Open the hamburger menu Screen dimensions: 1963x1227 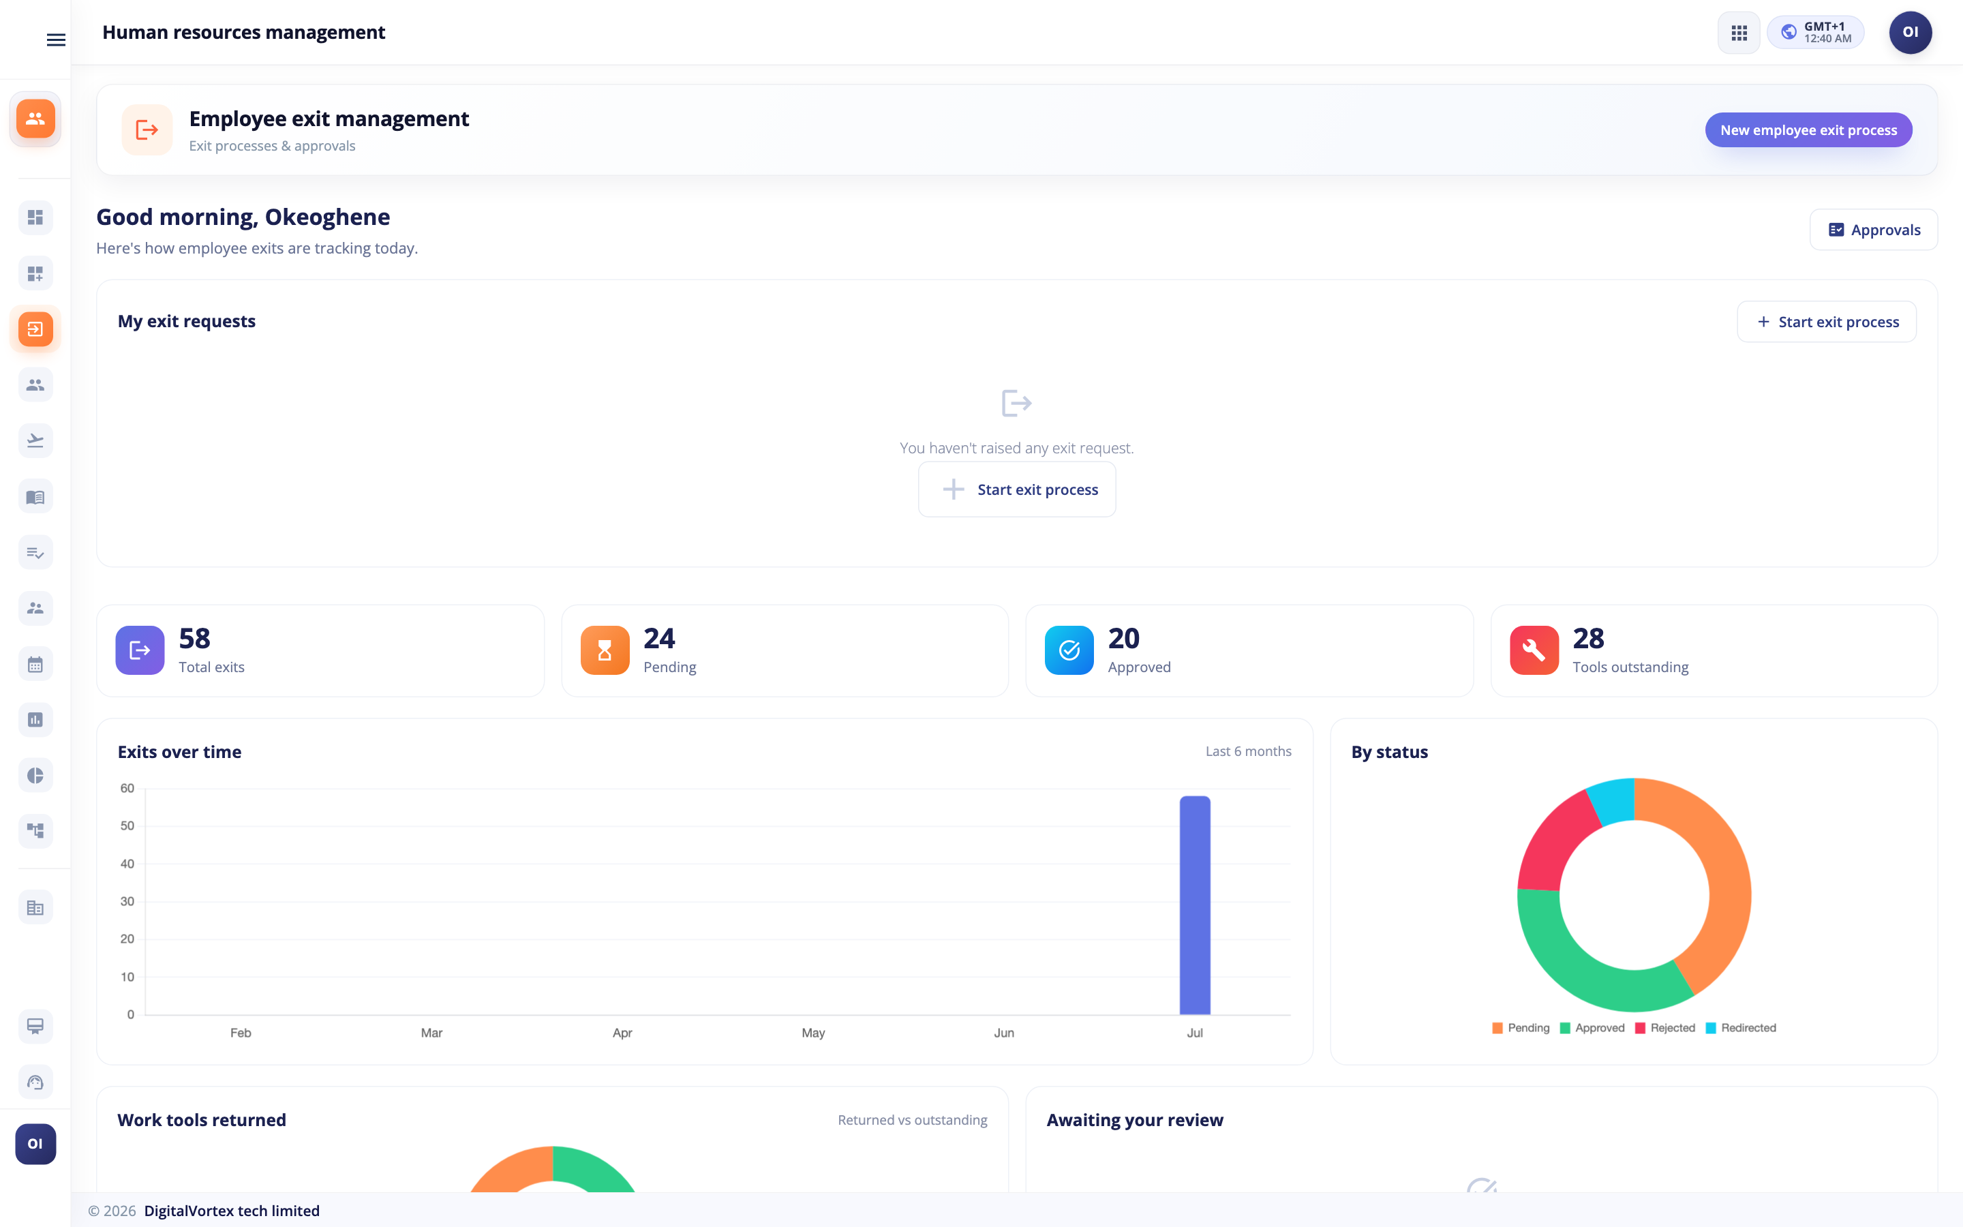click(56, 40)
